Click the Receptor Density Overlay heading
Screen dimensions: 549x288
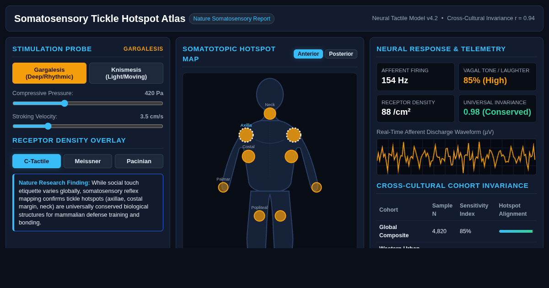point(69,140)
